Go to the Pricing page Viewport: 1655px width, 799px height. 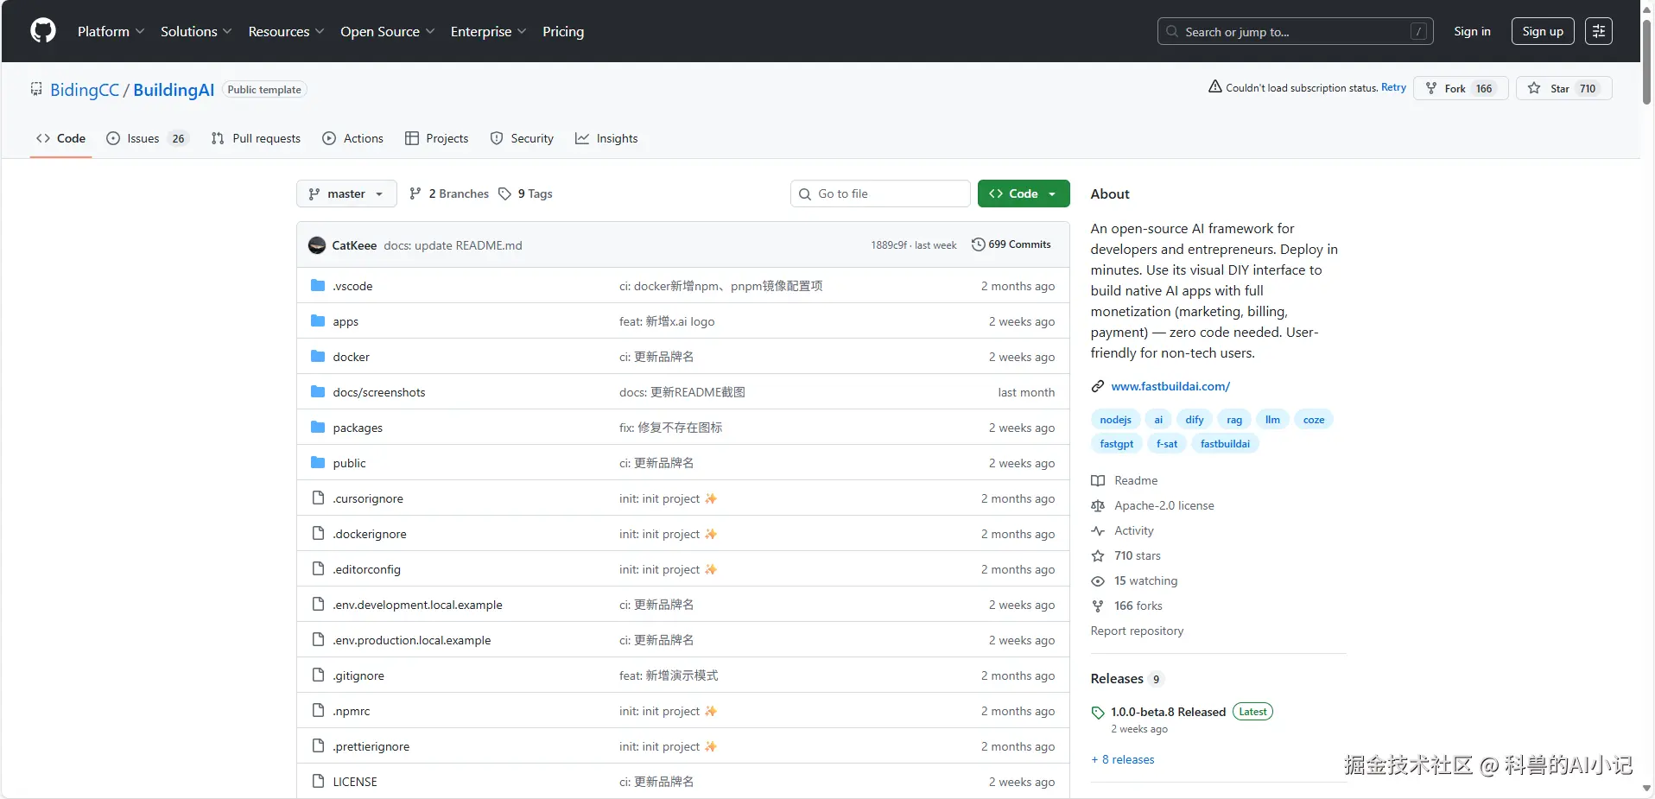pos(563,31)
